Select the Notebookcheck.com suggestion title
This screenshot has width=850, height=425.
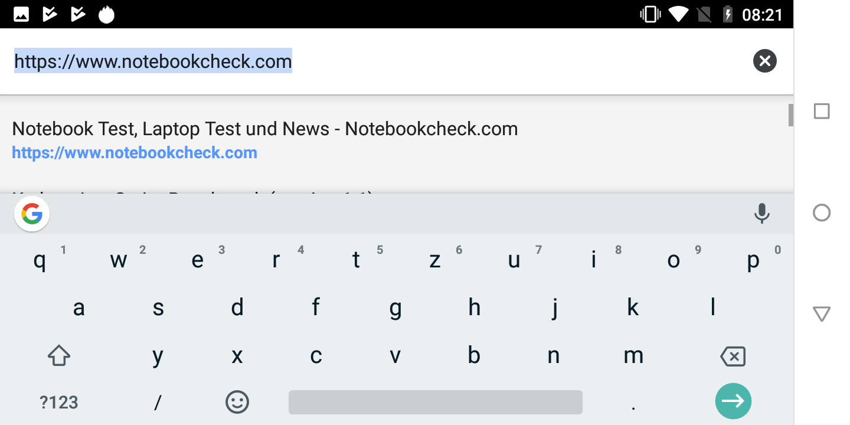coord(264,129)
